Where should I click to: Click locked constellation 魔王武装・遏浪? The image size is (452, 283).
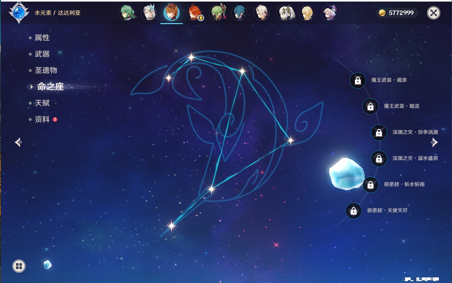coord(358,80)
